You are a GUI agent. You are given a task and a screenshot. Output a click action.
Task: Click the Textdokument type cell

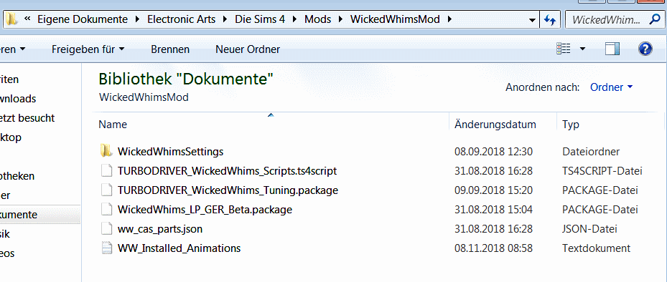(x=596, y=248)
